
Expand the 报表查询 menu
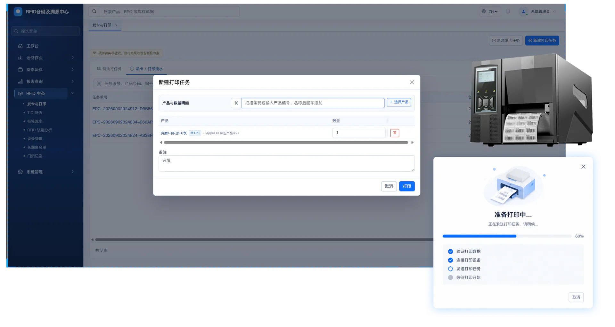(73, 82)
